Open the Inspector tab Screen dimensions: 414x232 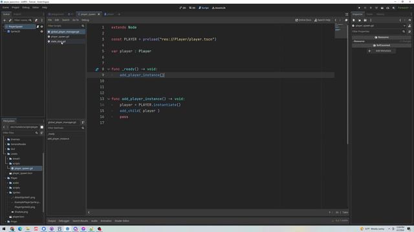358,14
